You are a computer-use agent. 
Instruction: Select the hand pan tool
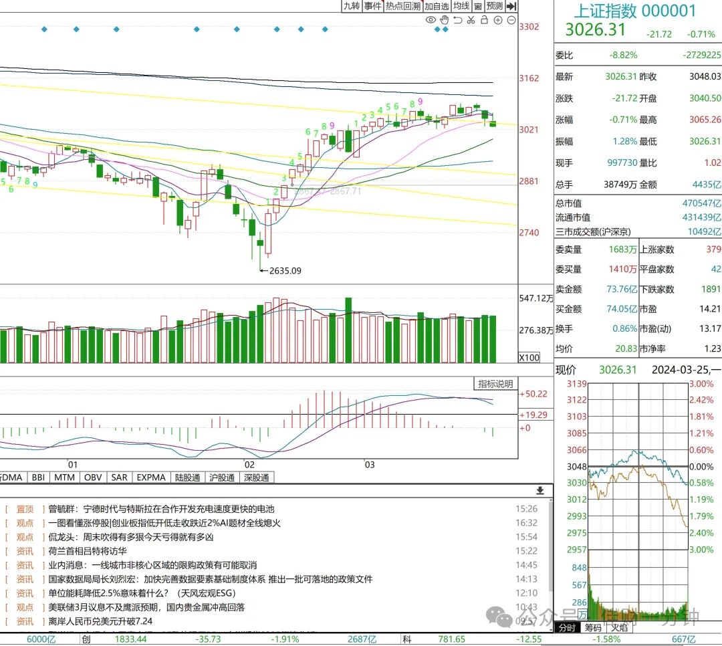coord(445,20)
